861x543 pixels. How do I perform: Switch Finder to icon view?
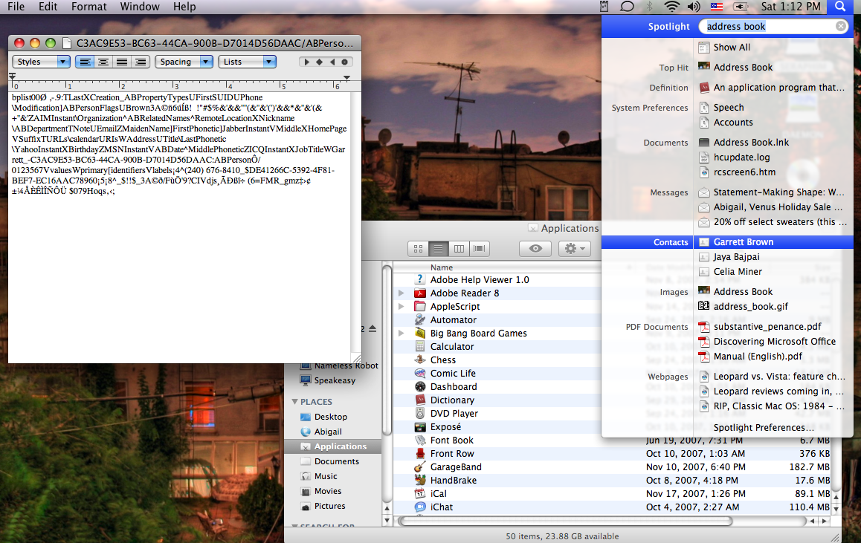click(418, 248)
